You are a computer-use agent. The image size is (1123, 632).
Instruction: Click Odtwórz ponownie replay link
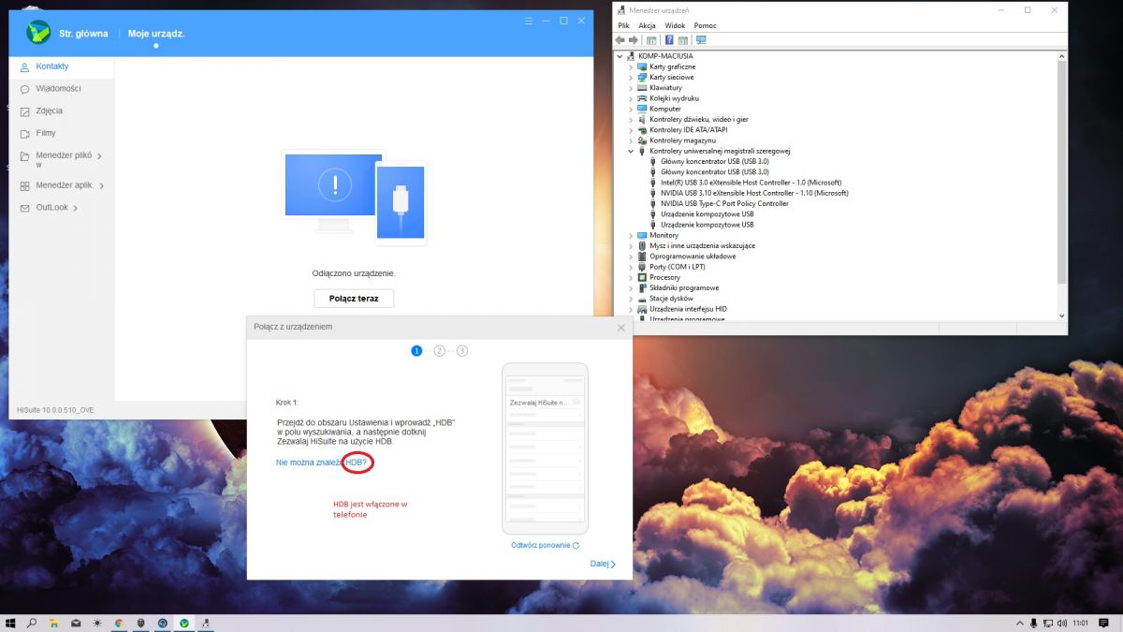[545, 545]
